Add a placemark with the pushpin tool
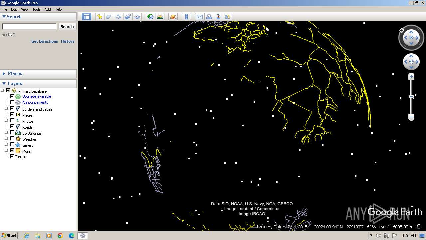 pyautogui.click(x=100, y=17)
